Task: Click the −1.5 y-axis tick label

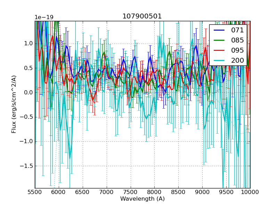Action: (26, 166)
